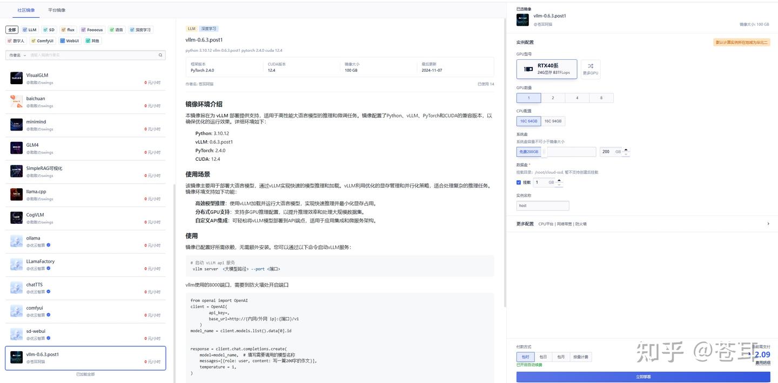Viewport: 778px width, 383px height.
Task: Filter images by SD tag
Action: [x=49, y=30]
